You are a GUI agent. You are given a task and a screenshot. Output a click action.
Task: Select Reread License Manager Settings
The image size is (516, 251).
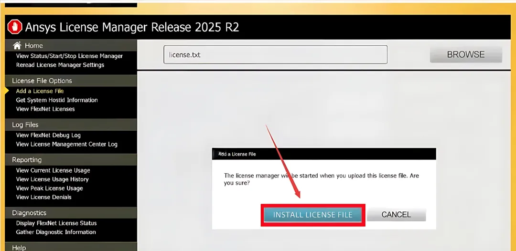point(60,65)
